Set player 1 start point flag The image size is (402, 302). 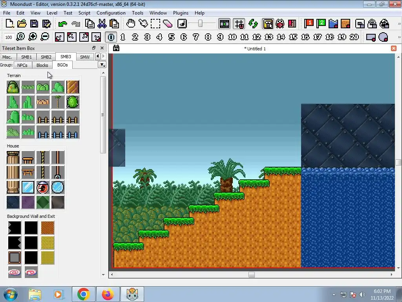pyautogui.click(x=309, y=24)
